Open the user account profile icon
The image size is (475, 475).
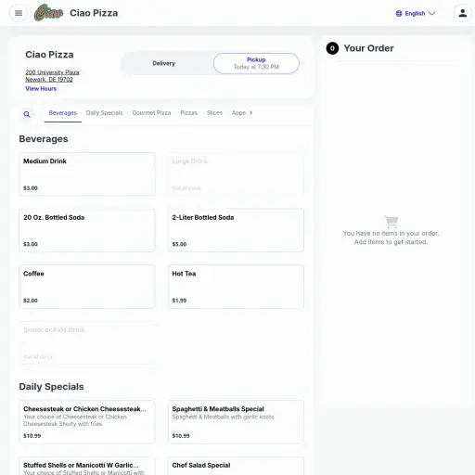click(x=462, y=13)
